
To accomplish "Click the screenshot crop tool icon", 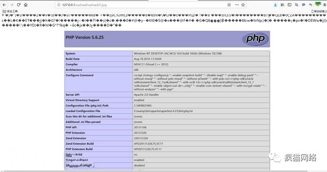I will [x=297, y=5].
